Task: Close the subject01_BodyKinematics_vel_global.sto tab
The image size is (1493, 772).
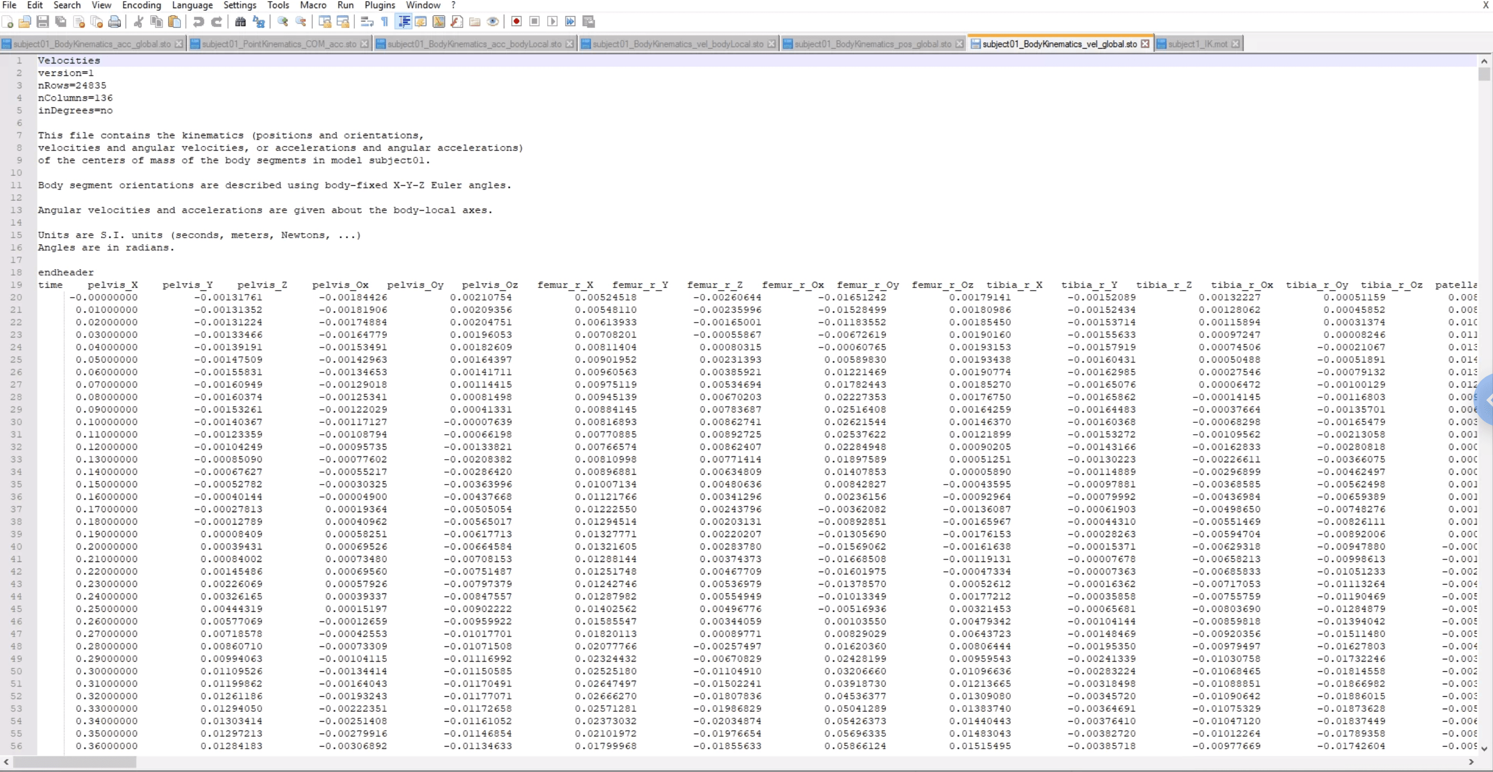Action: [1145, 44]
